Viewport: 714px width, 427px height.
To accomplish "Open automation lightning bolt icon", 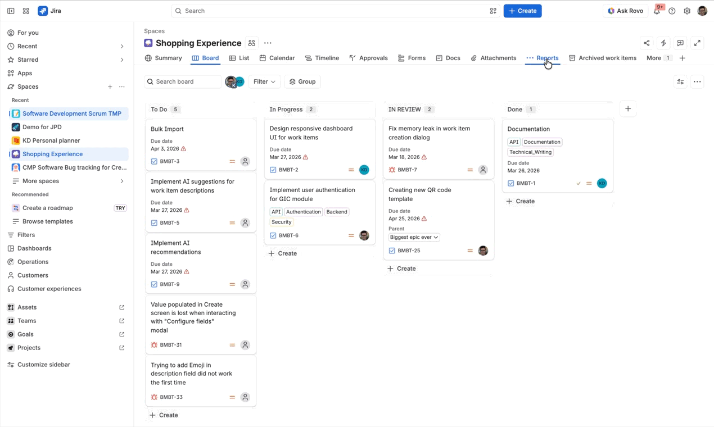I will click(663, 43).
